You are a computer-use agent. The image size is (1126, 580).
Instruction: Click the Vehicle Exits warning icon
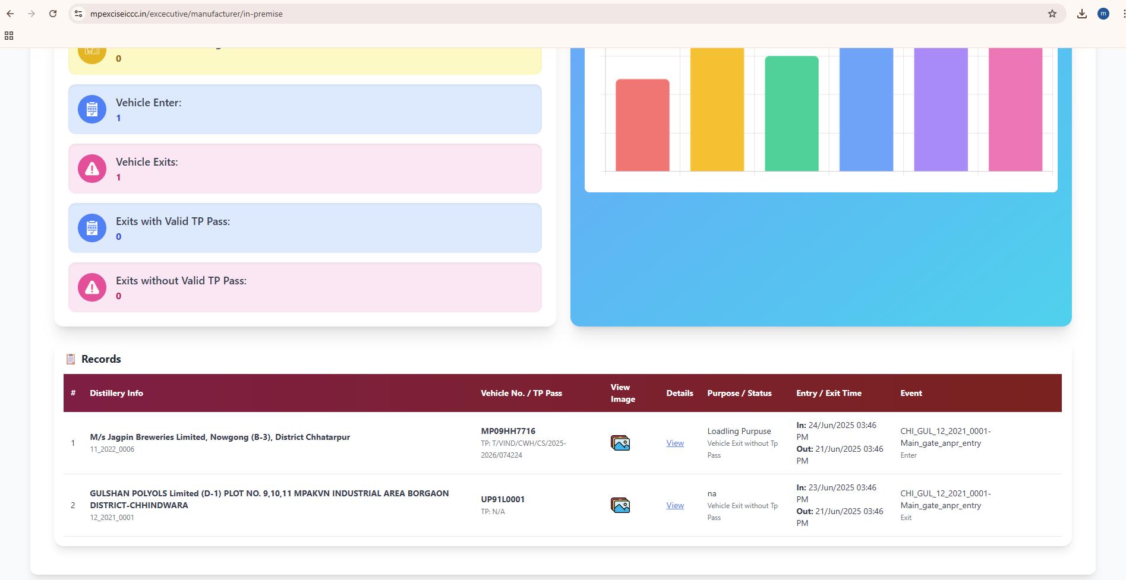pyautogui.click(x=92, y=169)
